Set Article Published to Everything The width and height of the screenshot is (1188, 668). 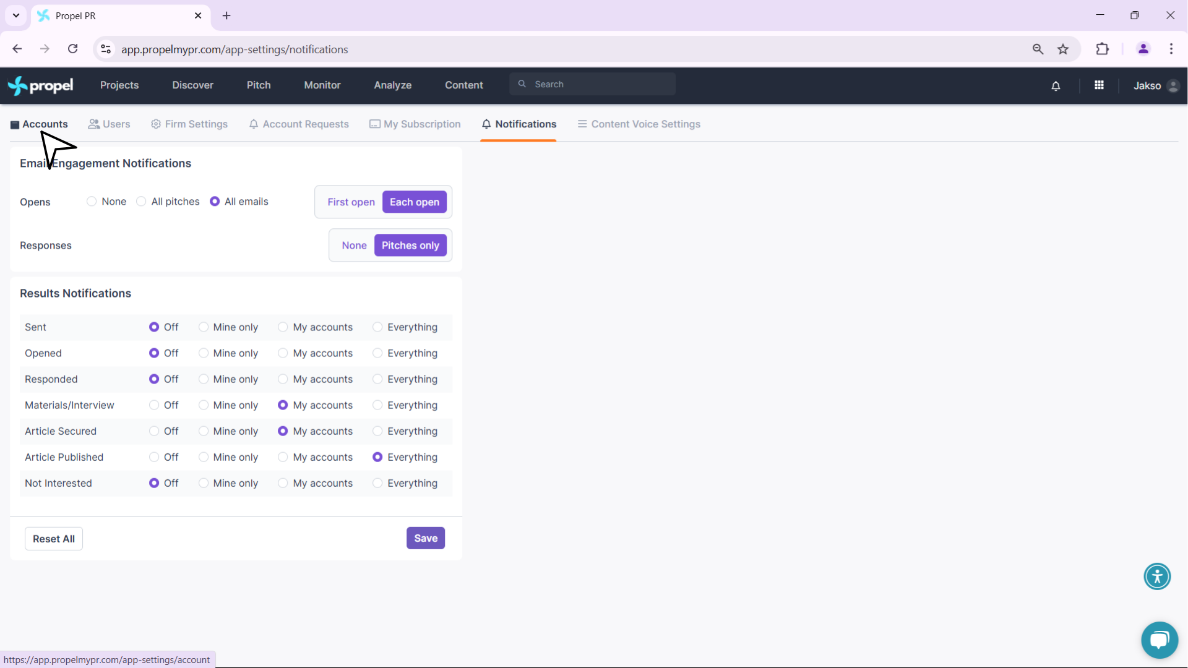coord(377,457)
